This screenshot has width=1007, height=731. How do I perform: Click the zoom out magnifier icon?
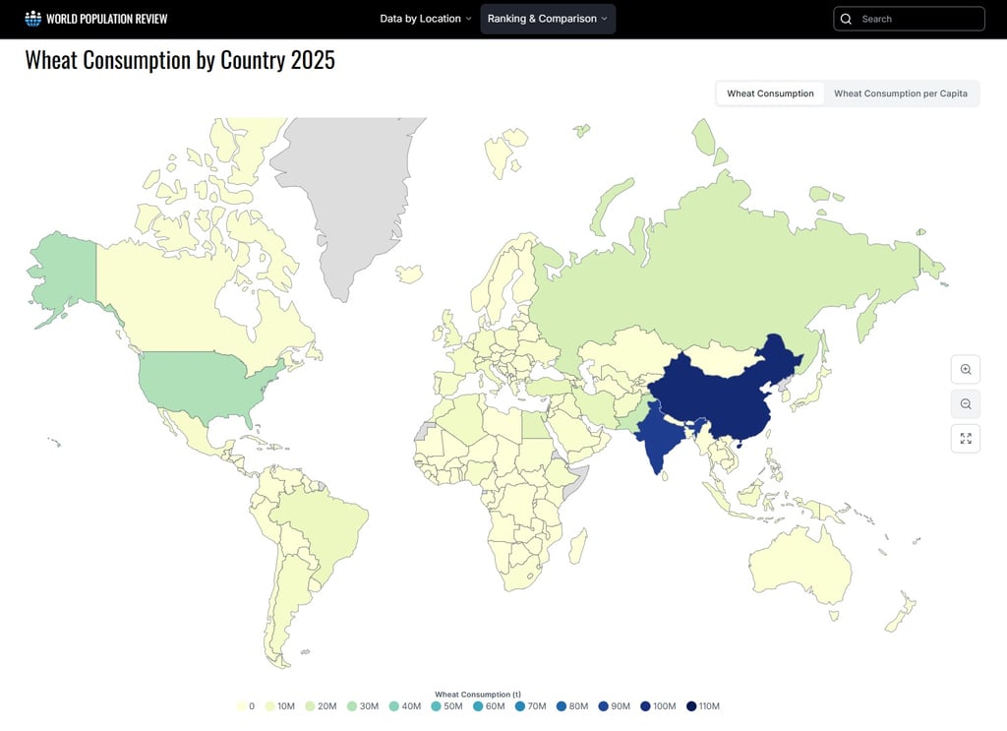[x=965, y=403]
